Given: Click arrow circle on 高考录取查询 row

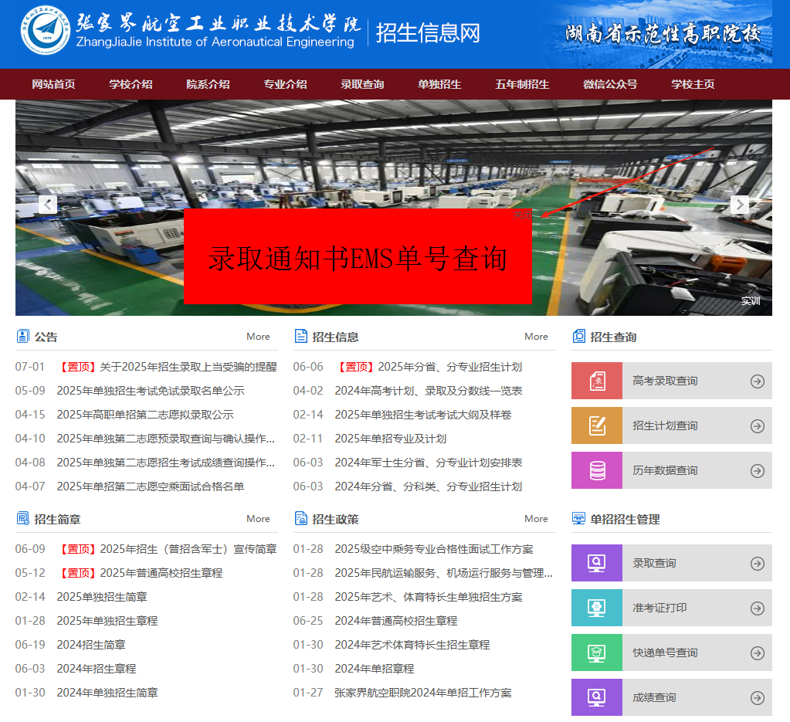Looking at the screenshot, I should pyautogui.click(x=758, y=381).
